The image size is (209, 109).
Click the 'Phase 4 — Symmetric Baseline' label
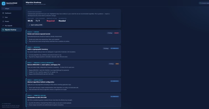tap(37, 96)
